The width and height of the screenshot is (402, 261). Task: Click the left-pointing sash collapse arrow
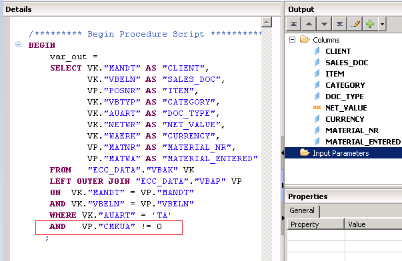coord(283,152)
